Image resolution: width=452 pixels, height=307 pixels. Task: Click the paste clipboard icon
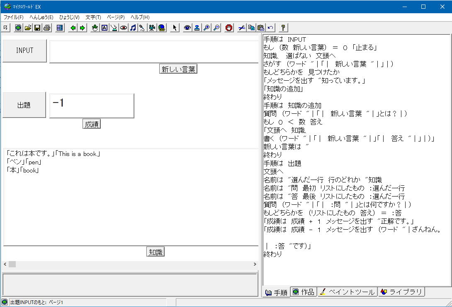[260, 28]
